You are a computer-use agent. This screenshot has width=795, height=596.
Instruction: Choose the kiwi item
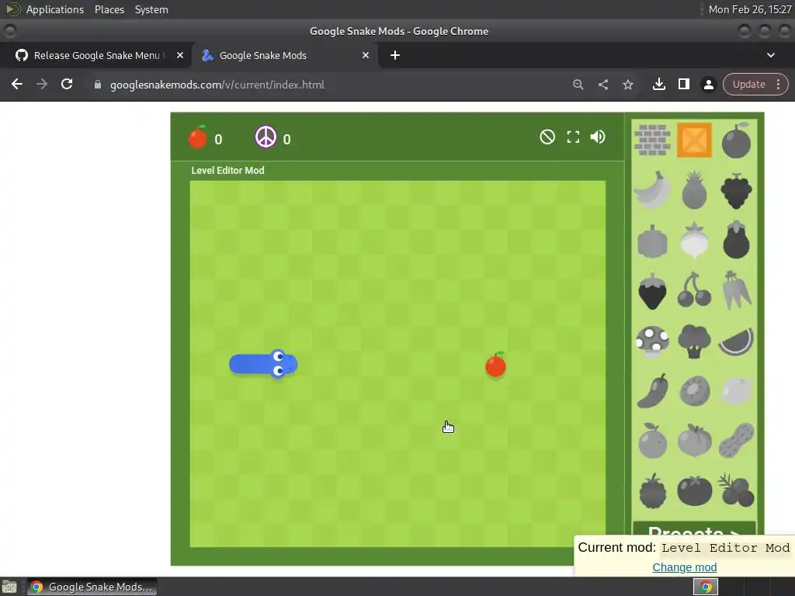(694, 391)
